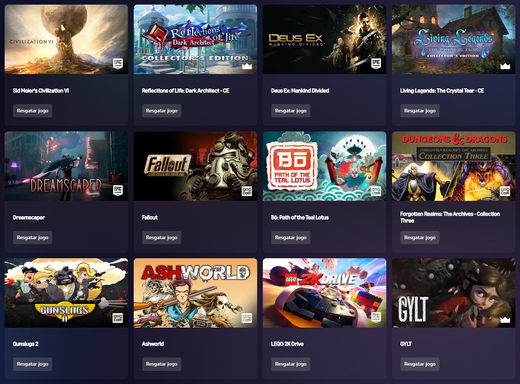Viewport: 520px width, 384px height.
Task: Click Resgatar jogo for GYLT
Action: [420, 364]
